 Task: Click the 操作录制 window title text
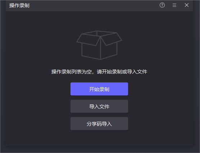[x=19, y=5]
